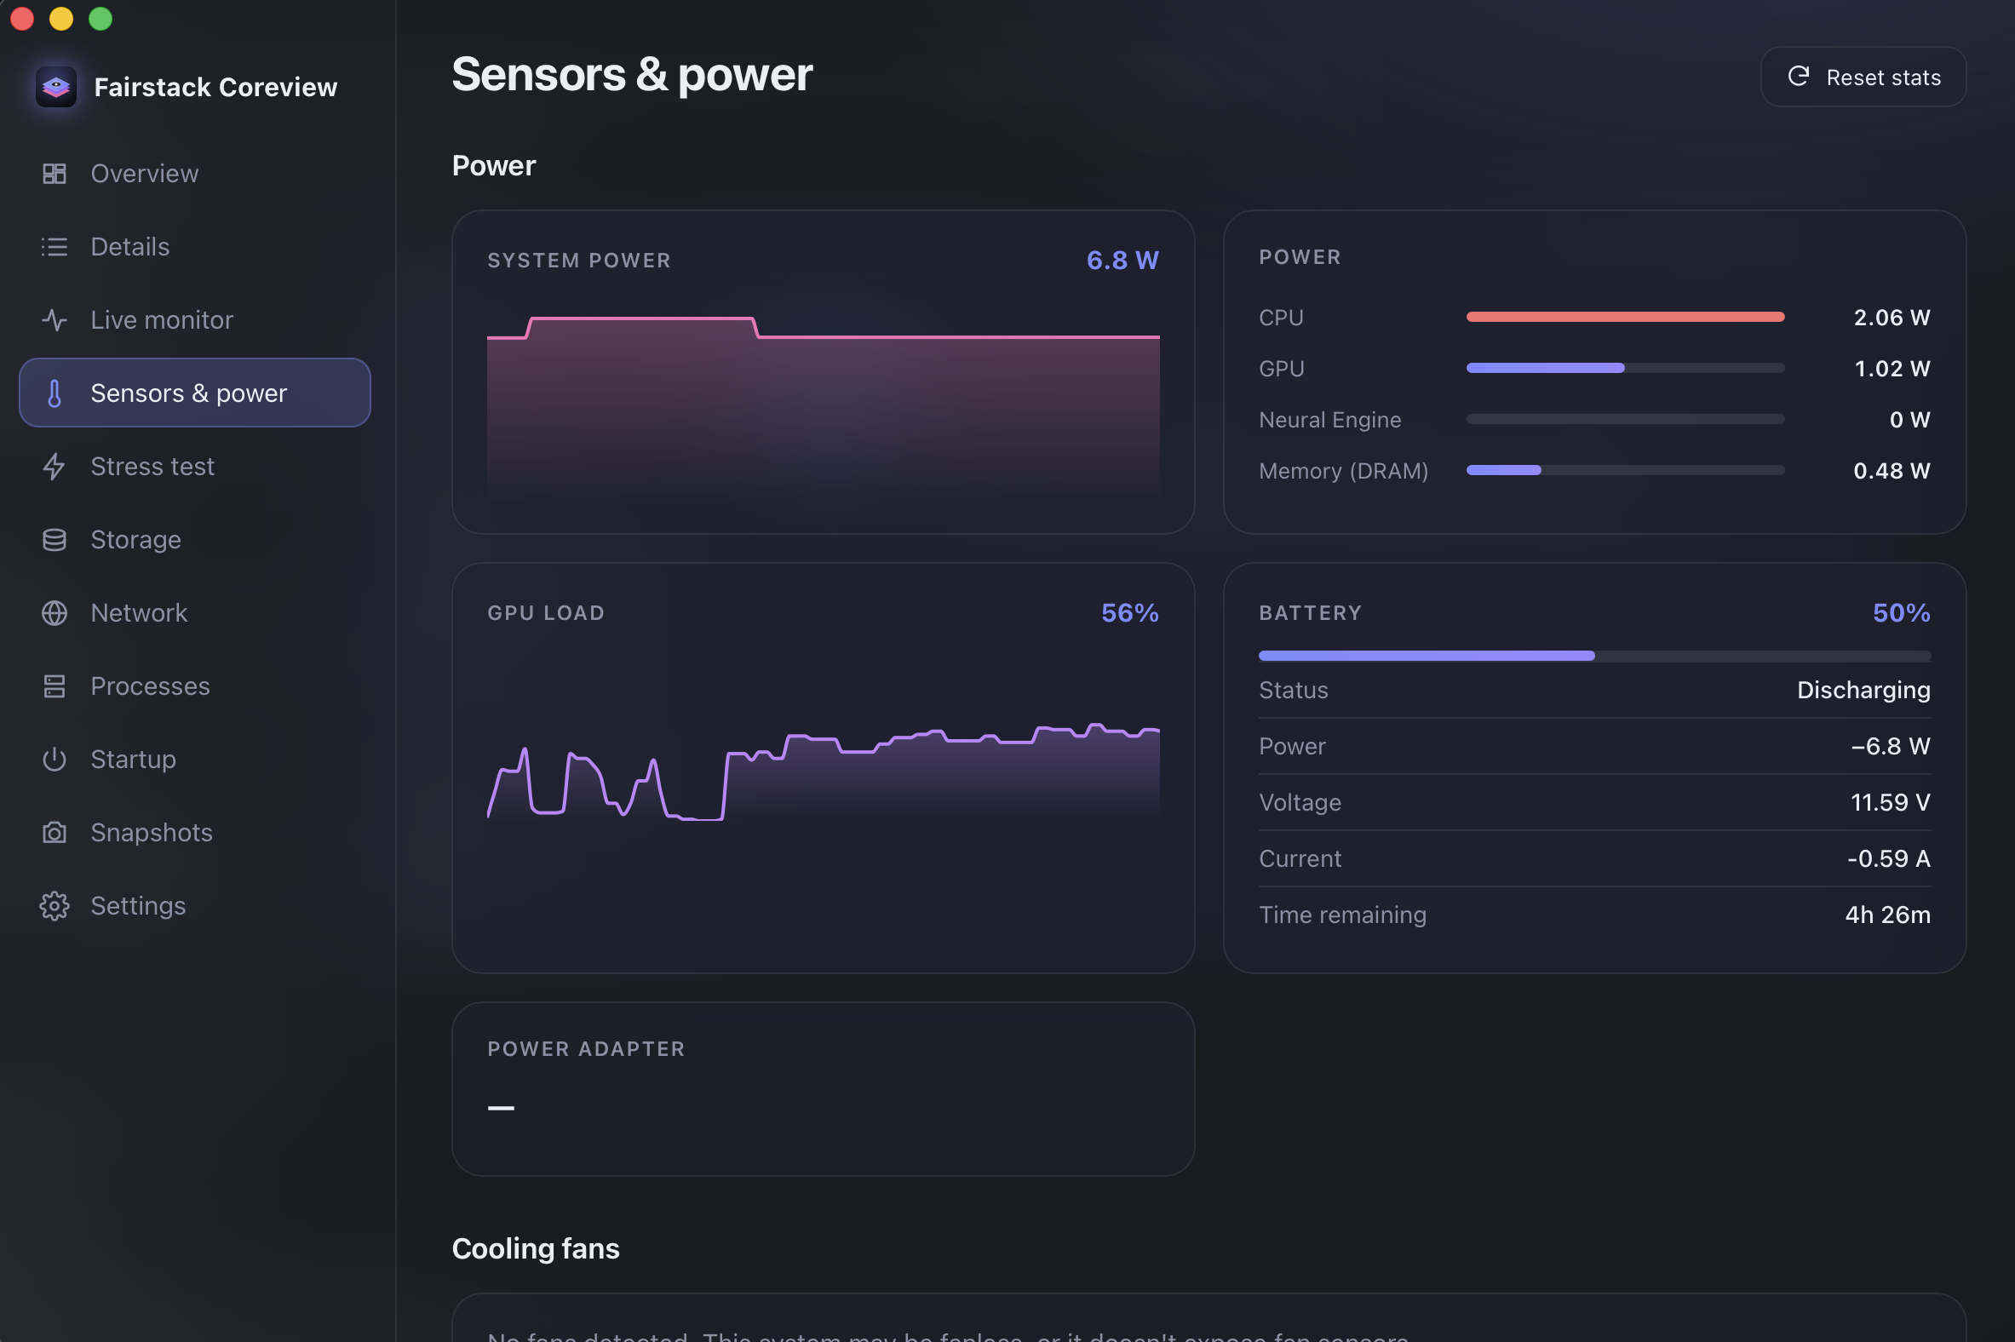Click the Overview grid icon in sidebar
The image size is (2015, 1342).
[x=54, y=174]
